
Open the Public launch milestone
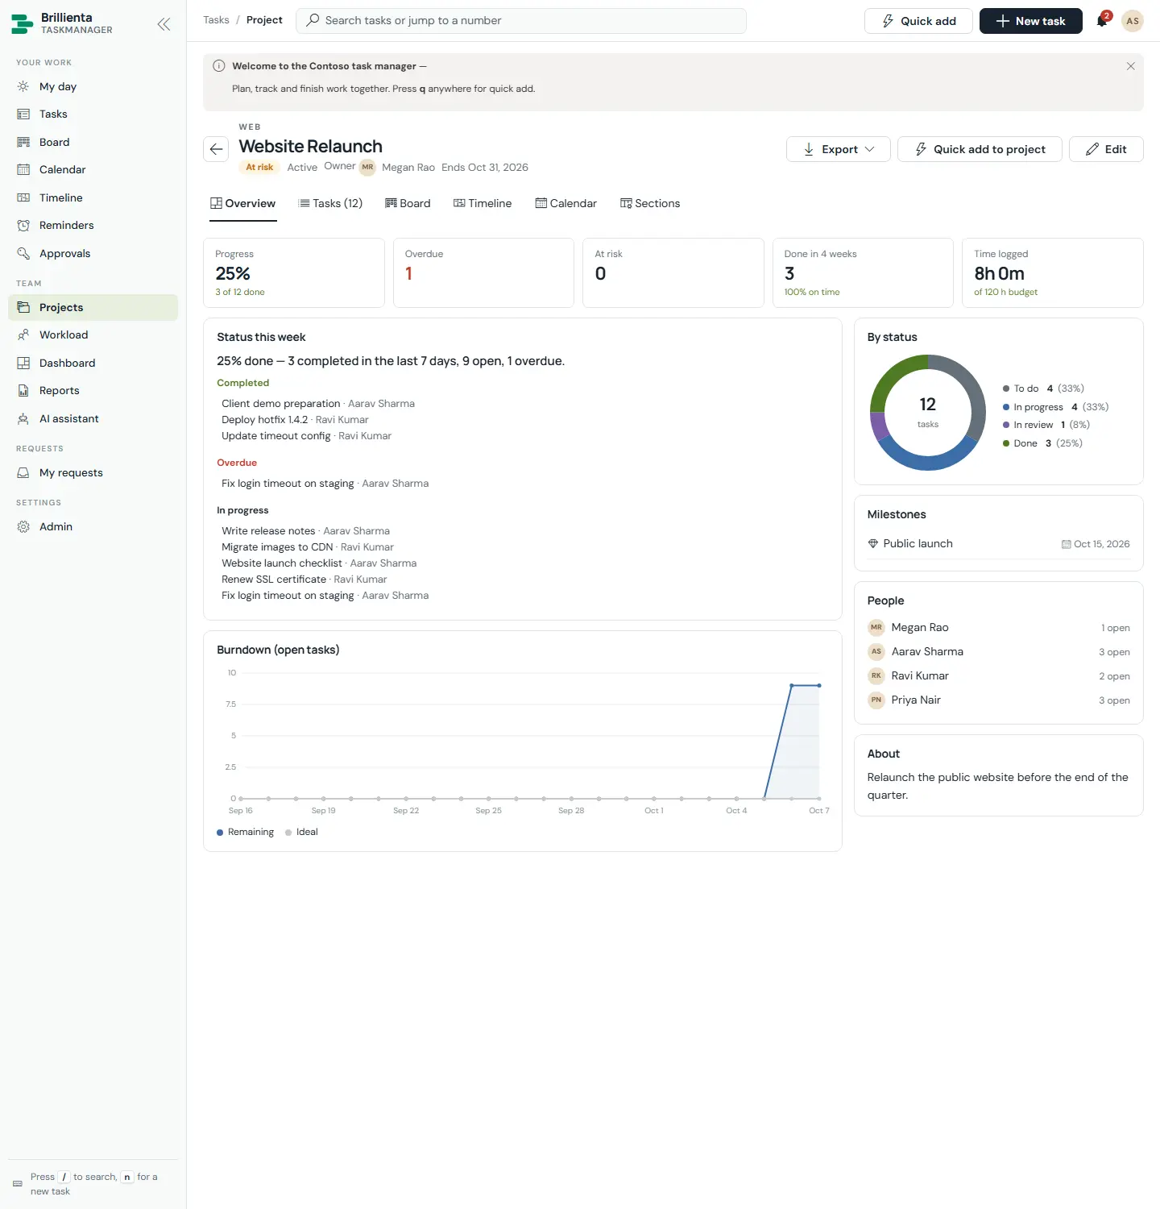998,544
